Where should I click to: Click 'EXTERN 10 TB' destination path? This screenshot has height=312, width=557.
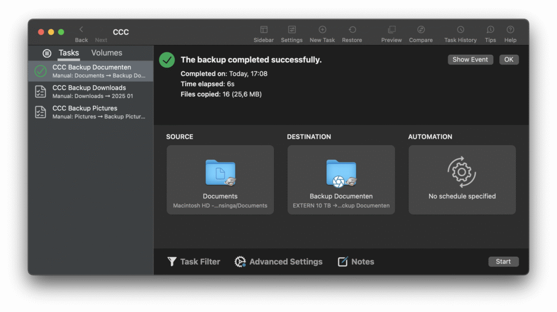(x=341, y=205)
